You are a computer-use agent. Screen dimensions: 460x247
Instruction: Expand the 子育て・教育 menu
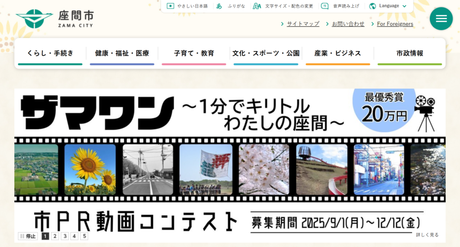coord(194,53)
